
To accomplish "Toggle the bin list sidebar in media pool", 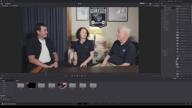I will (1, 78).
